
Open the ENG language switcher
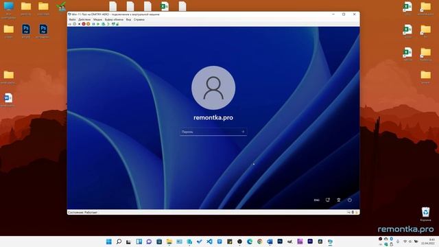point(317,200)
